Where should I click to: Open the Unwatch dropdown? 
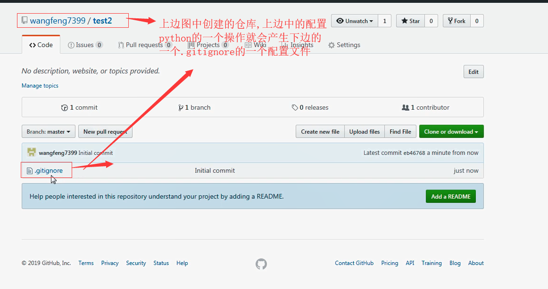tap(354, 21)
